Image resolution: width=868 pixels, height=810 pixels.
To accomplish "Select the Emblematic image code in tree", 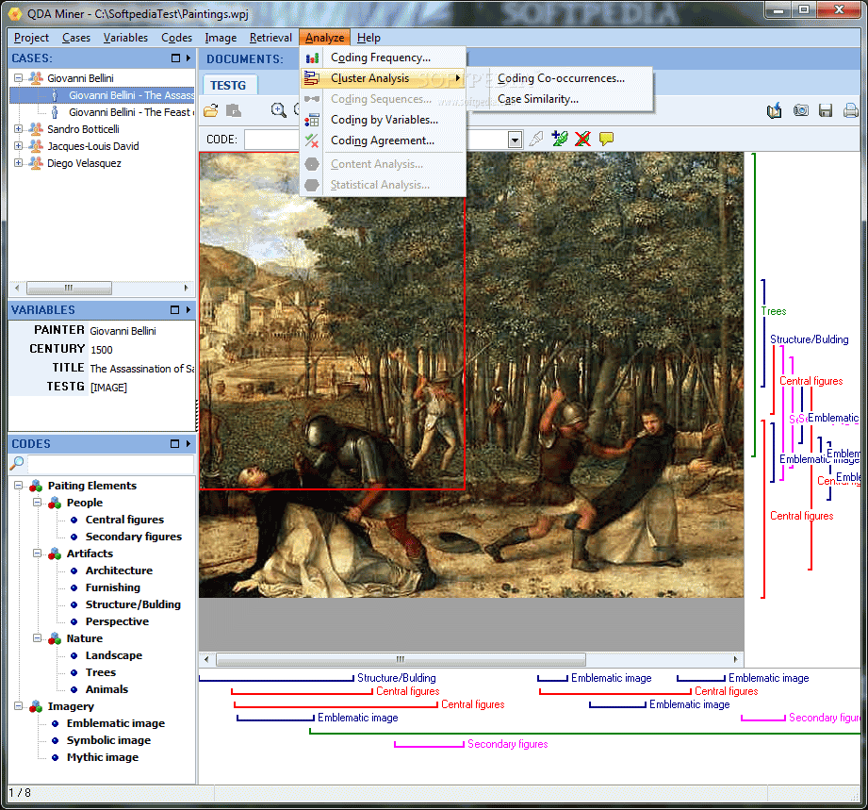I will coord(116,723).
